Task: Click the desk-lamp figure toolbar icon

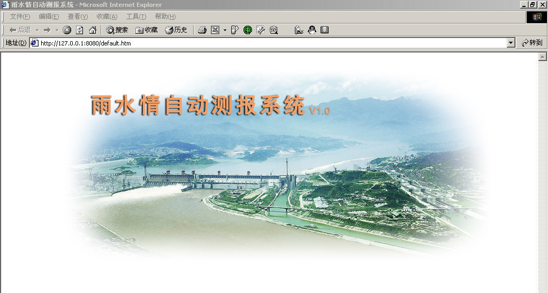Action: pyautogui.click(x=299, y=30)
